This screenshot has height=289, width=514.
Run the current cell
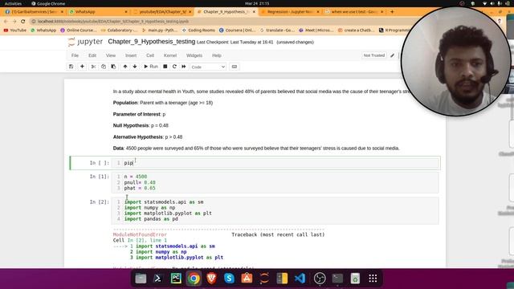pyautogui.click(x=151, y=67)
